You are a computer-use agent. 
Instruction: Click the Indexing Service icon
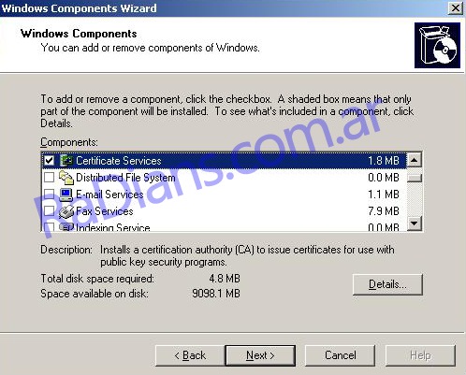[x=66, y=226]
